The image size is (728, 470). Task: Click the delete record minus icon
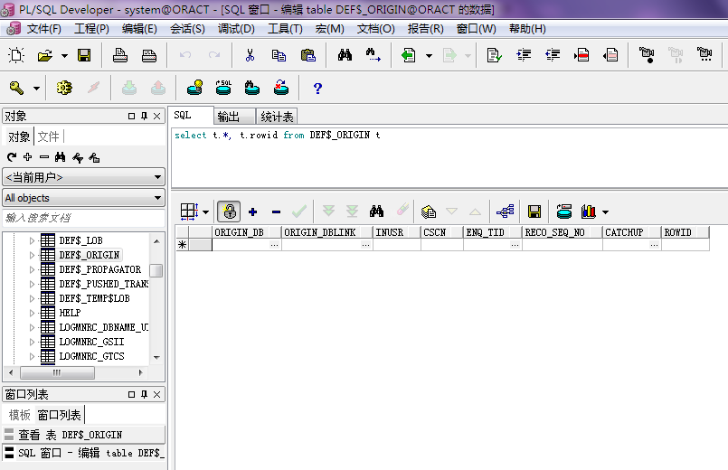276,212
